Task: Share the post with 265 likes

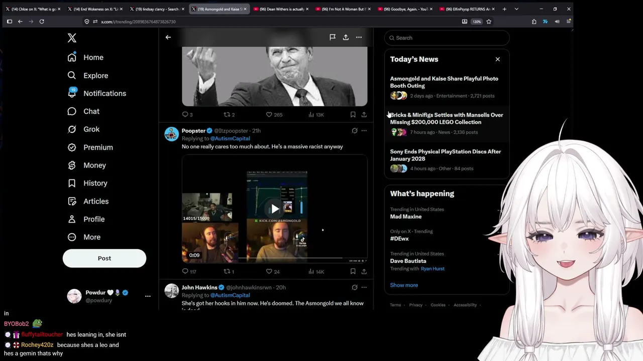Action: [364, 115]
